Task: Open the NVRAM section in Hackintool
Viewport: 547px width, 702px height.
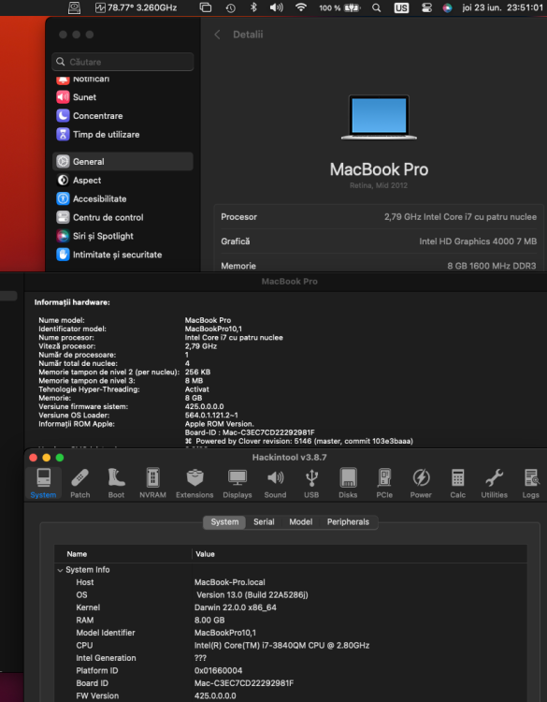Action: coord(153,483)
